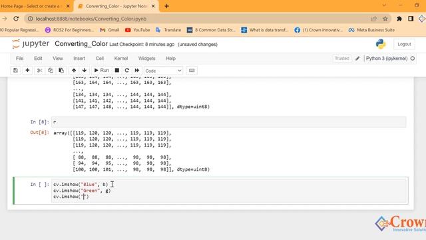Click the kernel idle circle indicator
This screenshot has height=240, width=426.
[413, 59]
